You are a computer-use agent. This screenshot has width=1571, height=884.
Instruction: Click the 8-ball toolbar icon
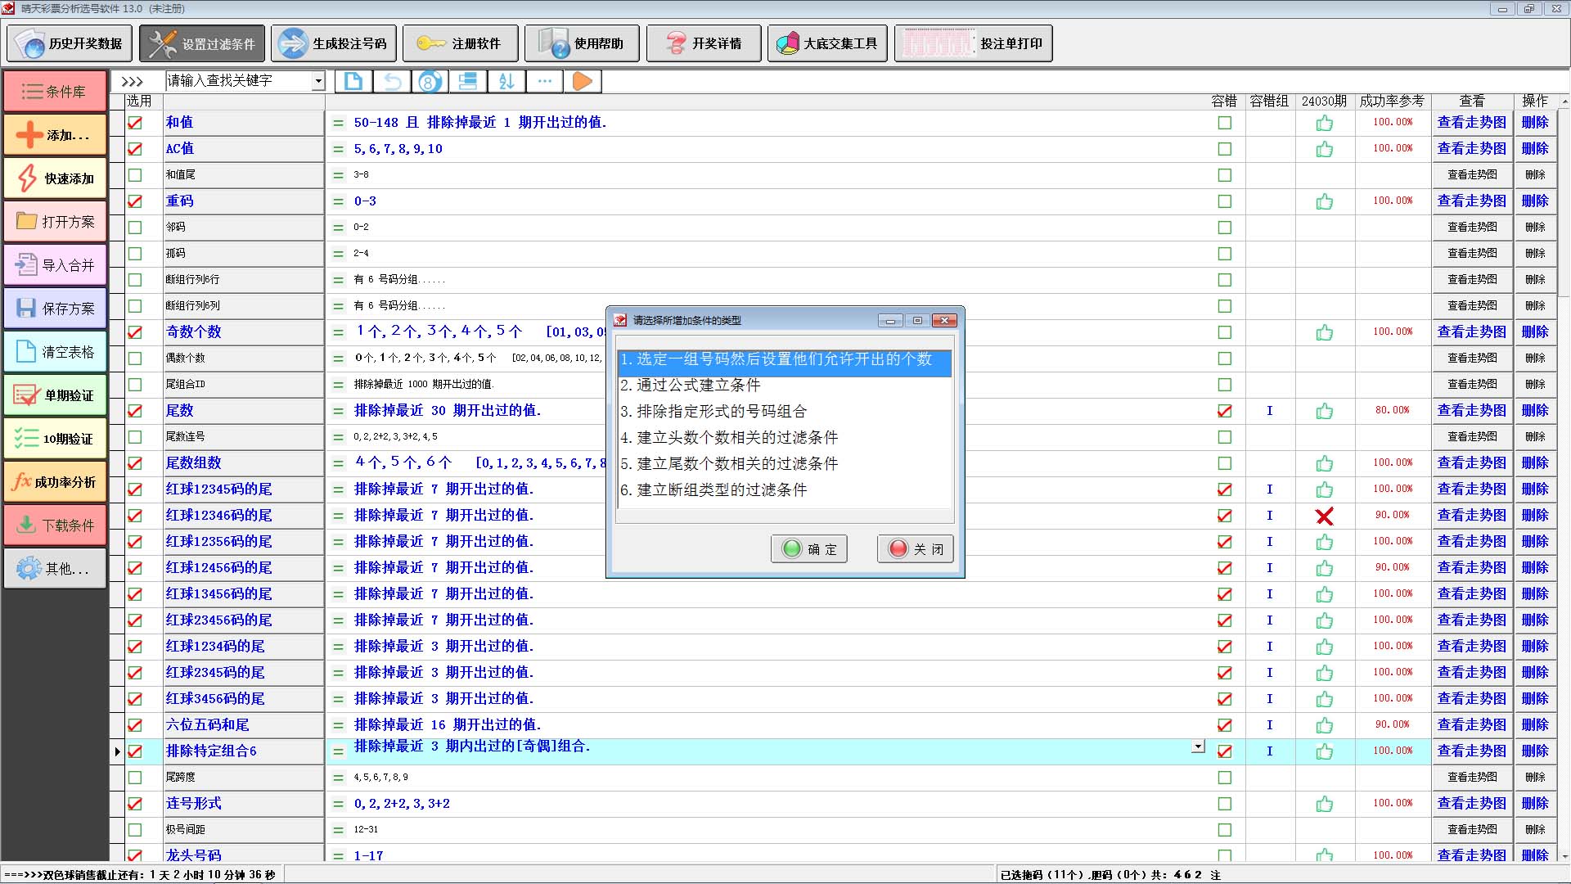(x=430, y=81)
